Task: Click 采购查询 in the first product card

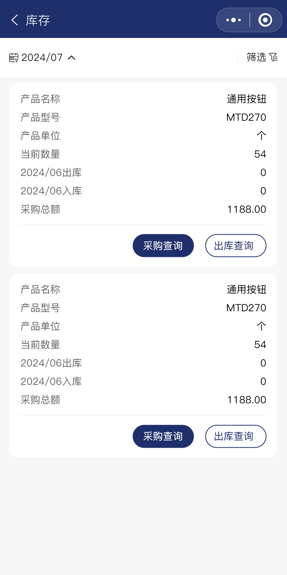Action: (x=163, y=246)
